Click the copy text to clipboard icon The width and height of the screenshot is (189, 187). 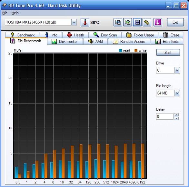click(118, 22)
